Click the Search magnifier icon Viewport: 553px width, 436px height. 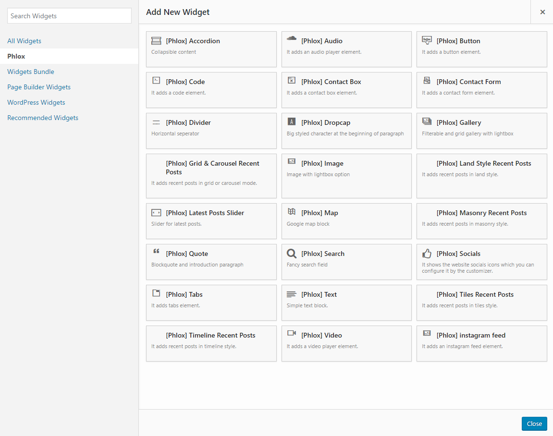pyautogui.click(x=291, y=254)
